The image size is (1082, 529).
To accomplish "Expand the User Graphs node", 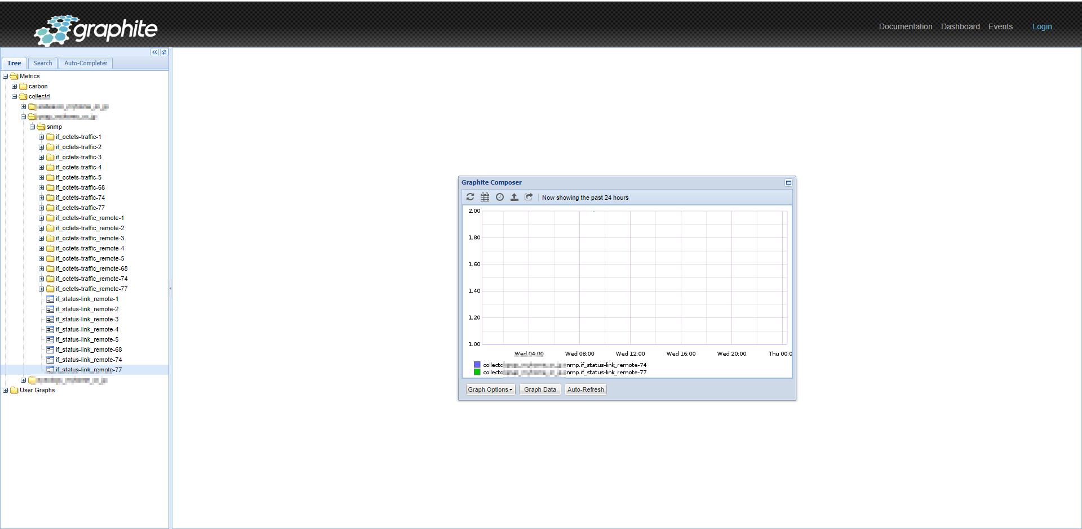I will point(6,390).
